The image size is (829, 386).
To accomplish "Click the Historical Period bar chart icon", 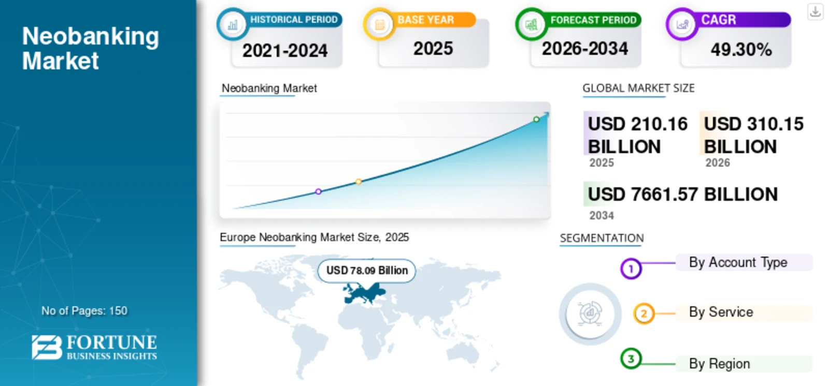I will coord(233,24).
